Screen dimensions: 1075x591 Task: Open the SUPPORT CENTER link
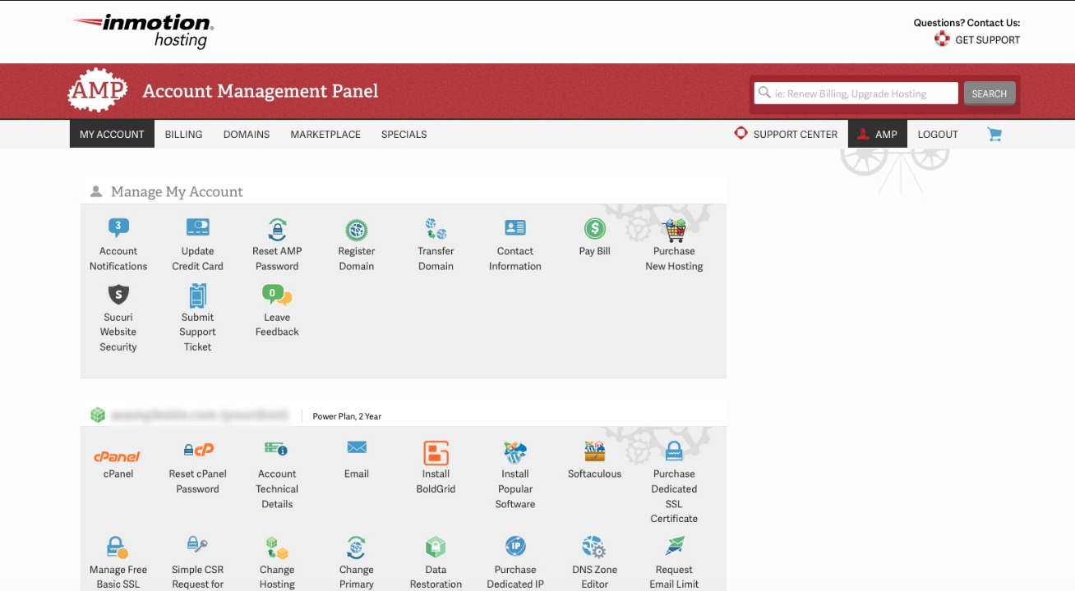point(786,134)
